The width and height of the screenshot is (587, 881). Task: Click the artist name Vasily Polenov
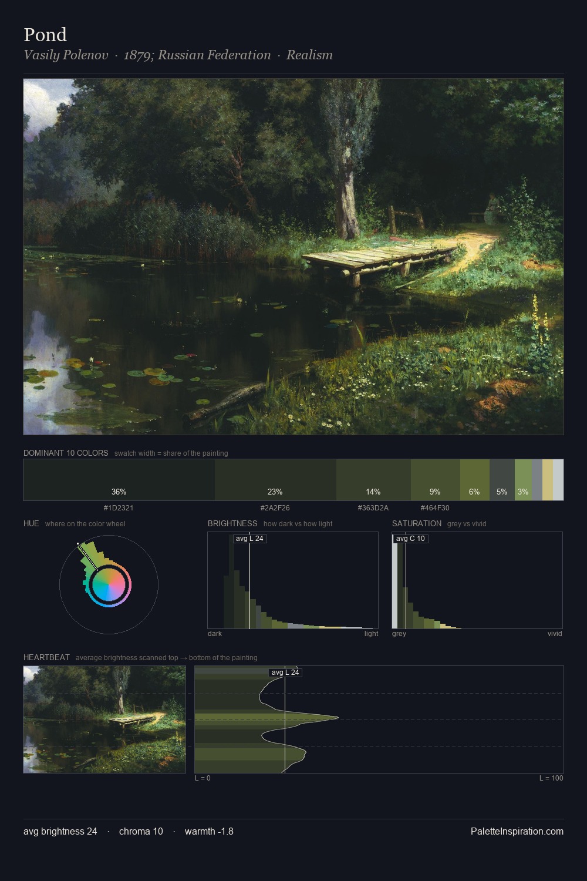(66, 55)
